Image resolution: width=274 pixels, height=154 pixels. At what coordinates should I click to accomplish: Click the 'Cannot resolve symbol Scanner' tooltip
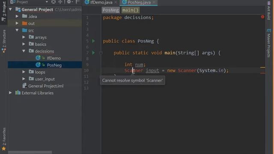point(132,80)
